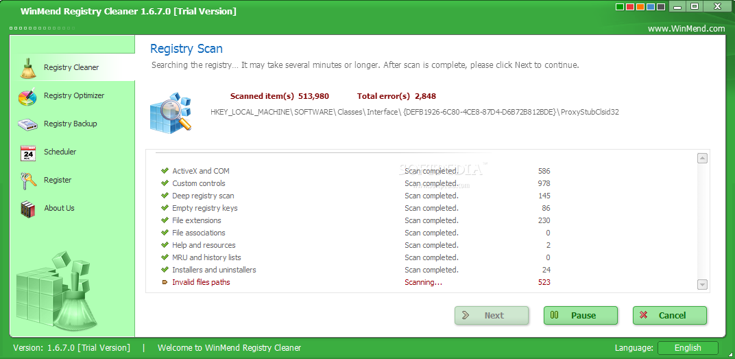
Task: Select the dark gray theme color swatch
Action: [x=660, y=7]
